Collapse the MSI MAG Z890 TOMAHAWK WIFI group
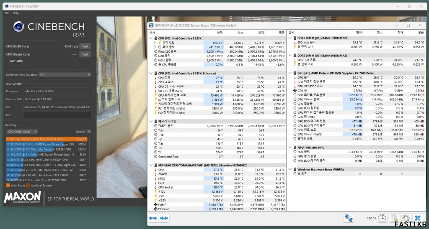 (x=151, y=165)
